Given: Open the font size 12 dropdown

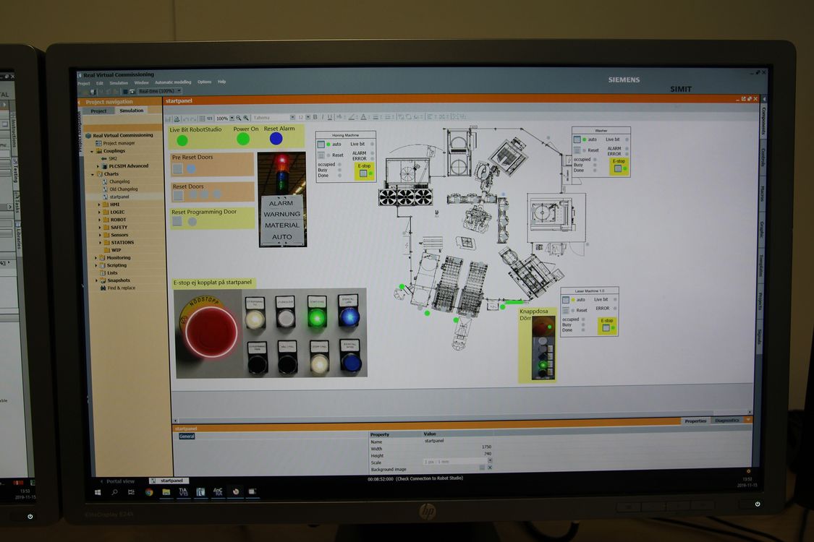Looking at the screenshot, I should [308, 117].
